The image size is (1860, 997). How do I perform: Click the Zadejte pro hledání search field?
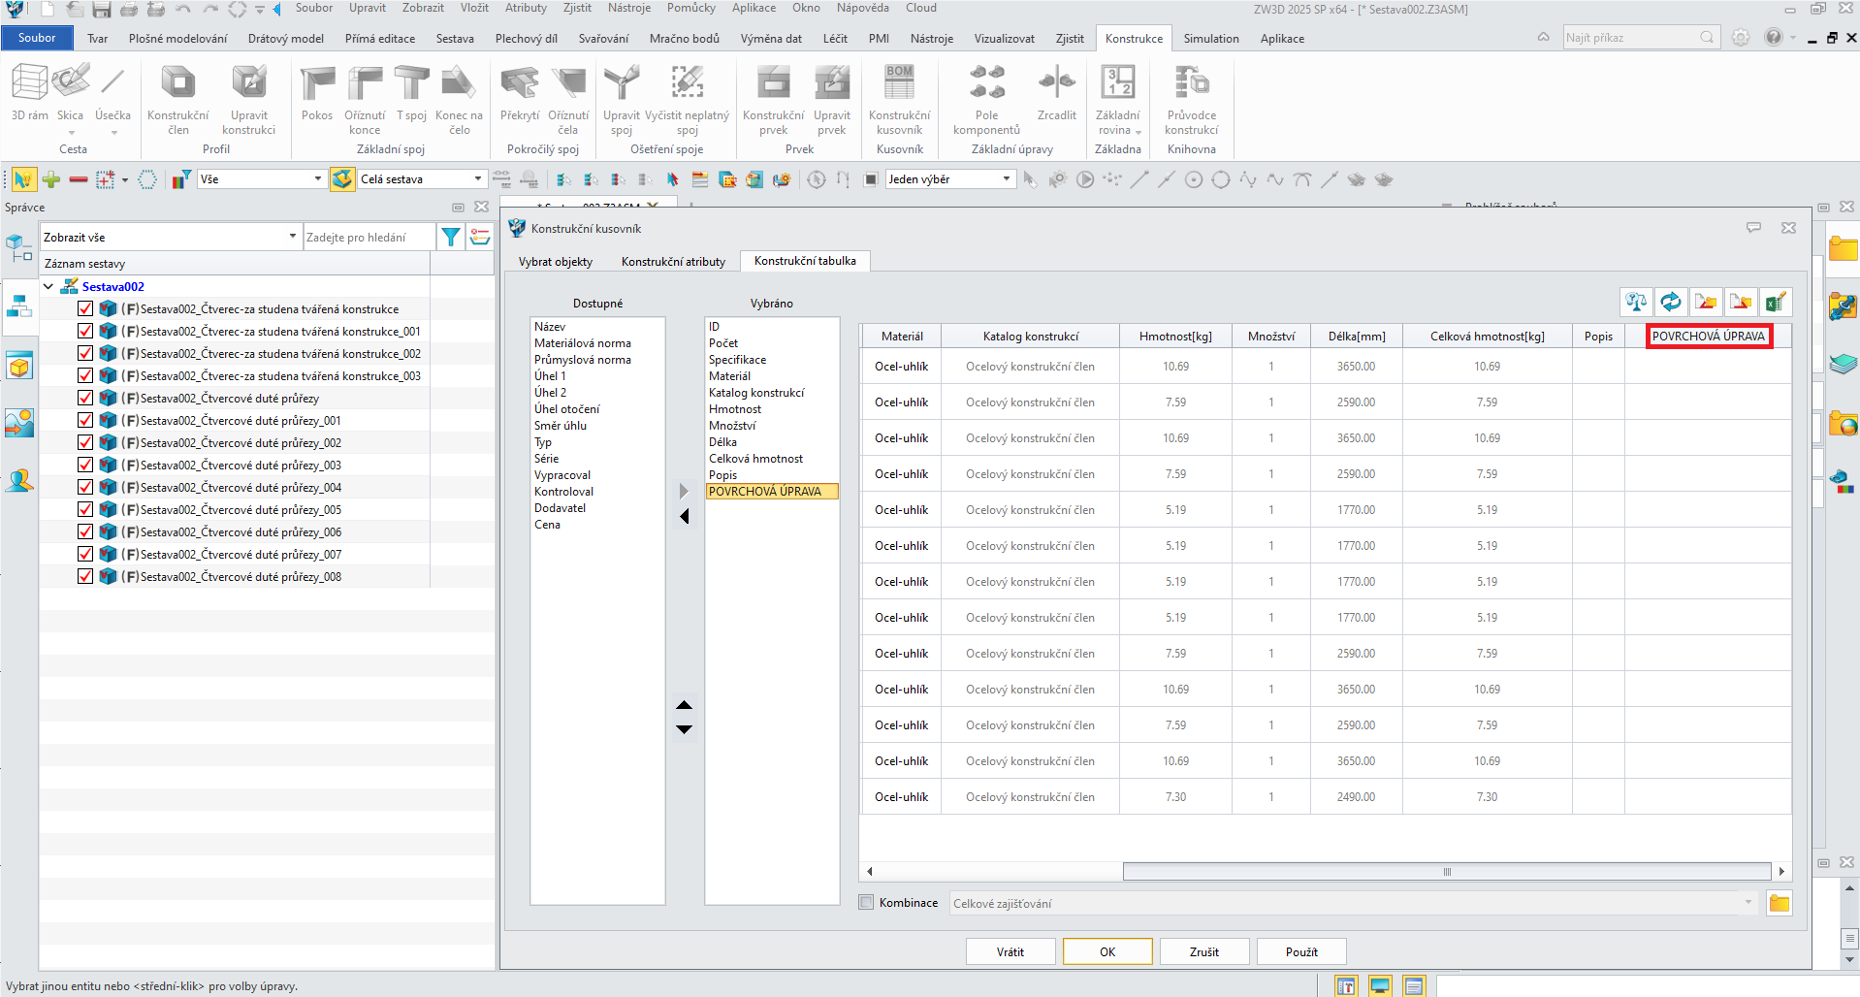click(369, 237)
